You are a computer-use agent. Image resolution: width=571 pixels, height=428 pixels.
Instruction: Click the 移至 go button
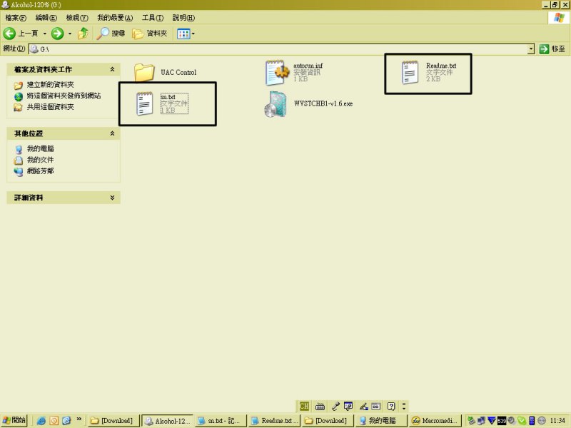pos(552,49)
